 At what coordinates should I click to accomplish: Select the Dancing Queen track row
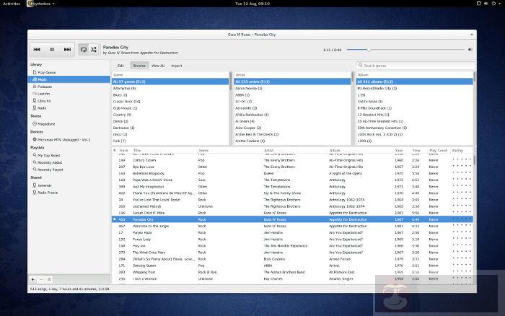[x=292, y=265]
